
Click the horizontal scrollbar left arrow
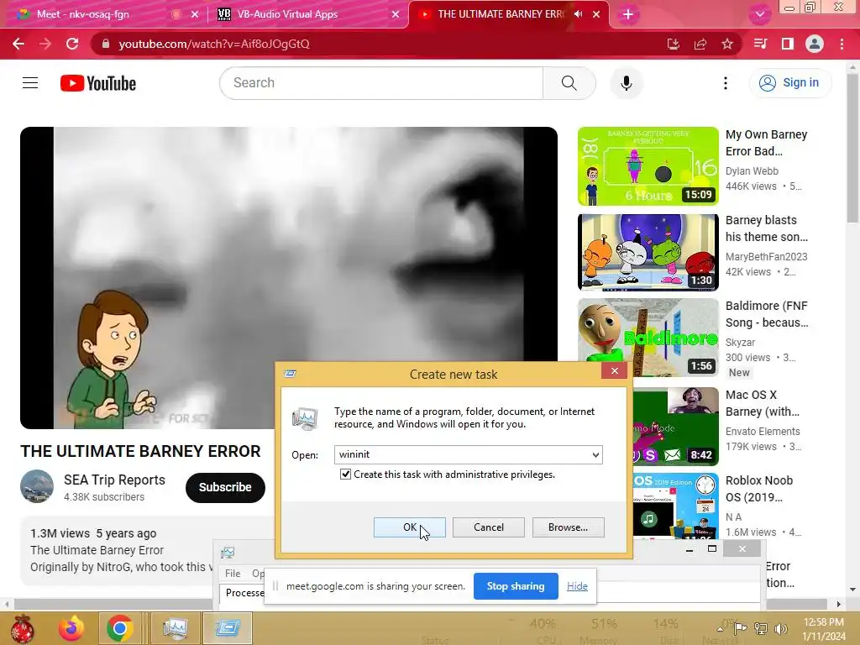click(7, 604)
